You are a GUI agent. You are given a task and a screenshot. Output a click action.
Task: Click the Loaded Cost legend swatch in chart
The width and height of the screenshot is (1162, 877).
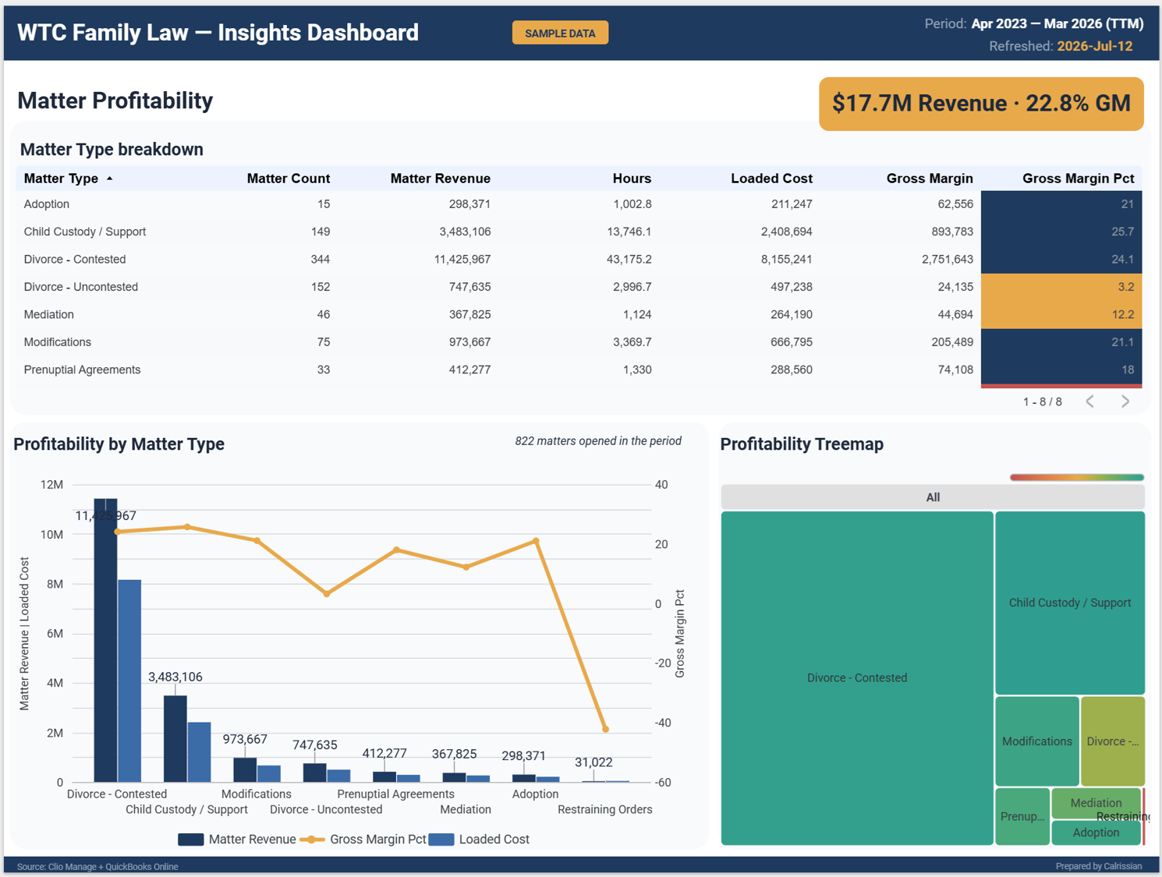pos(441,840)
